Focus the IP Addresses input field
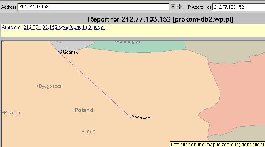 click(x=238, y=7)
